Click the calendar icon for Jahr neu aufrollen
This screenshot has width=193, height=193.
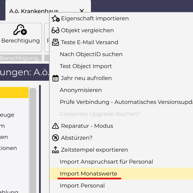(55, 78)
